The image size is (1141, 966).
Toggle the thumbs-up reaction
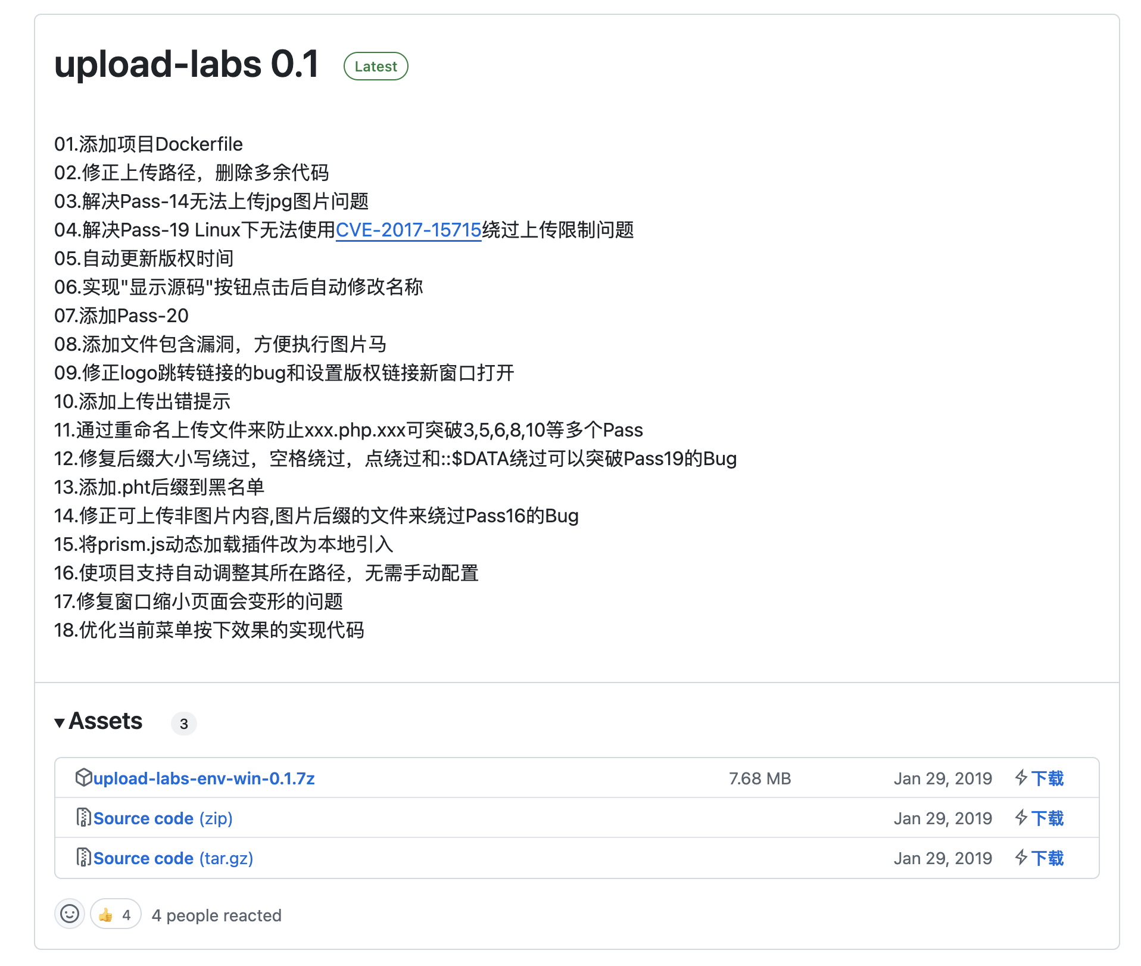[x=116, y=914]
